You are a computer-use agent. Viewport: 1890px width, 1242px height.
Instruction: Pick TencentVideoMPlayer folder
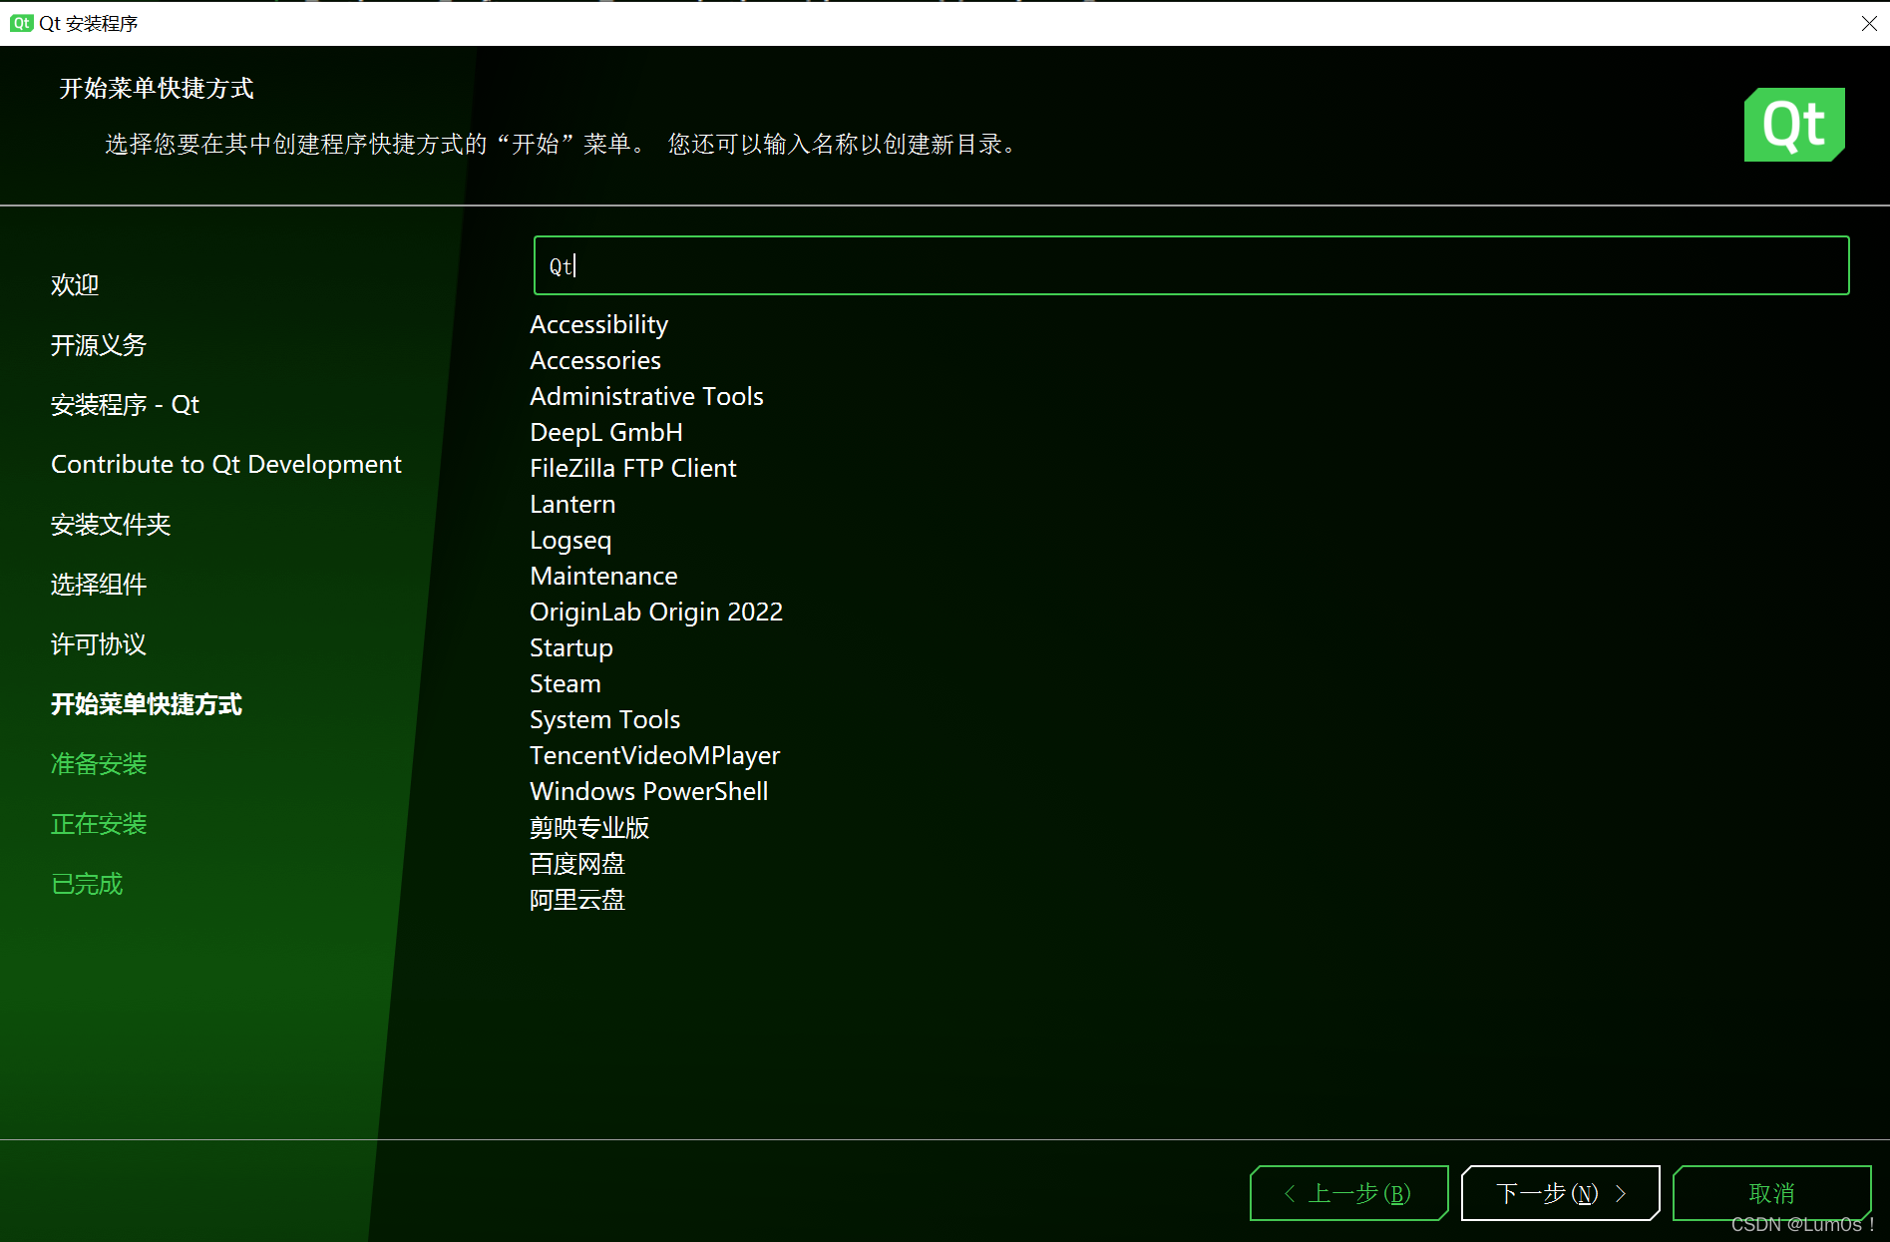click(655, 756)
